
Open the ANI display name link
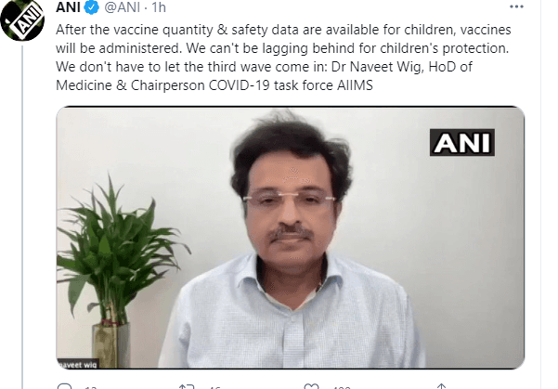pos(68,7)
